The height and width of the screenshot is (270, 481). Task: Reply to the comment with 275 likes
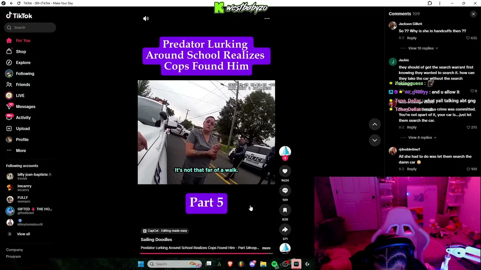(411, 127)
